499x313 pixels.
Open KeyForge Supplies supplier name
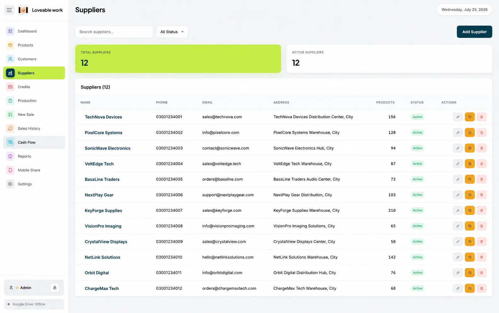103,211
